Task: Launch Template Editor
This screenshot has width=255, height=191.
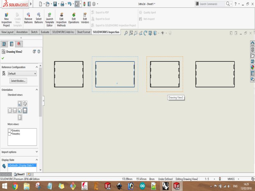Action: pos(49,20)
